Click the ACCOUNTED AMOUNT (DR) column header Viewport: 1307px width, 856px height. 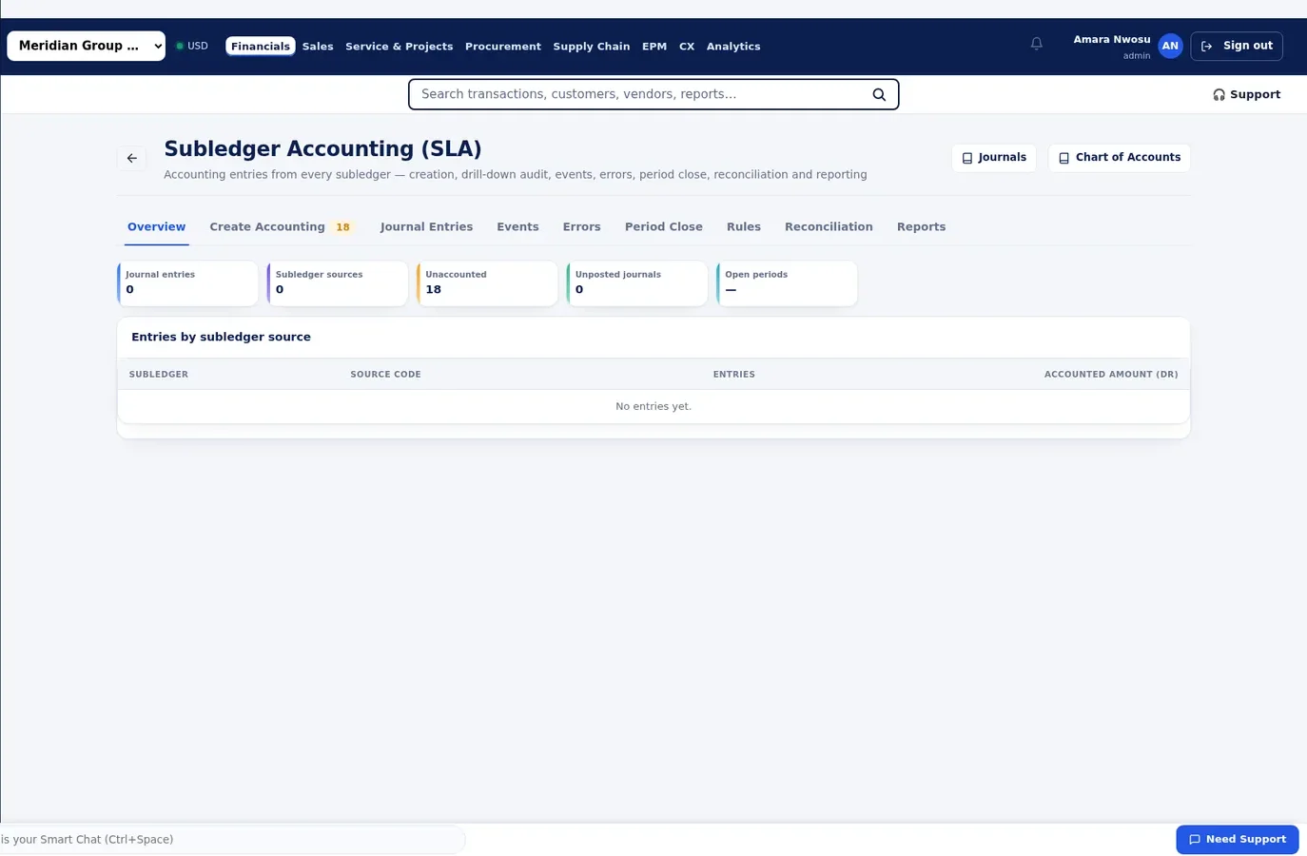click(1111, 375)
